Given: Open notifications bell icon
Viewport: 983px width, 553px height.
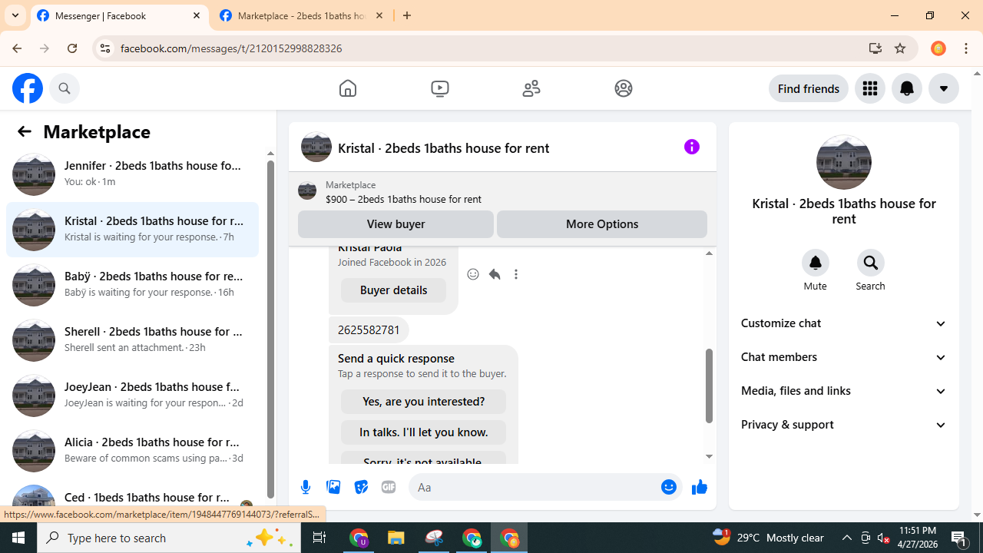Looking at the screenshot, I should (x=907, y=88).
